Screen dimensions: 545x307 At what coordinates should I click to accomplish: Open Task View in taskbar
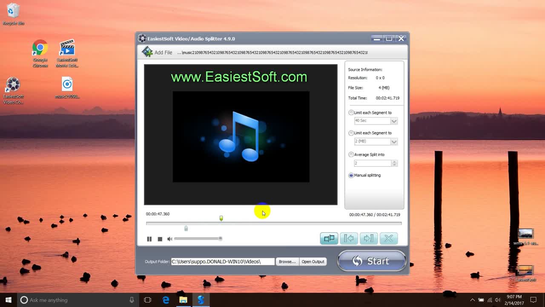coord(148,300)
